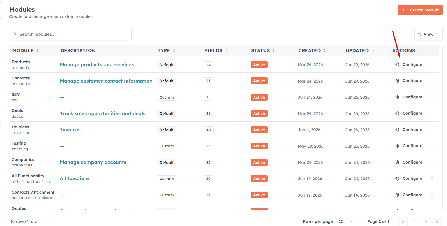The width and height of the screenshot is (447, 226).
Task: Click Configure text for Companies module
Action: point(412,162)
